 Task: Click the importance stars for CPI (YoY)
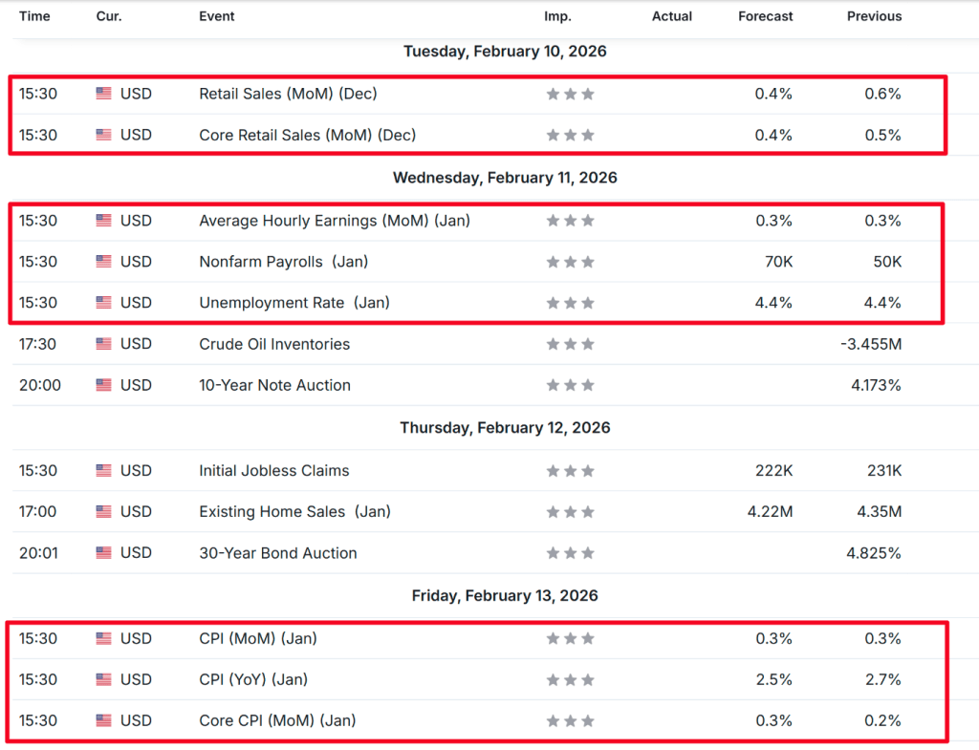coord(570,680)
